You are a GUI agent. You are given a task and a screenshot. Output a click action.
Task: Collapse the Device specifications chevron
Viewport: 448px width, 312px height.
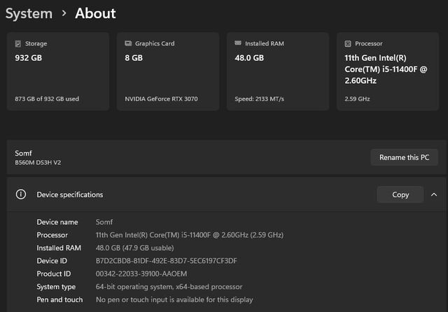pos(434,195)
